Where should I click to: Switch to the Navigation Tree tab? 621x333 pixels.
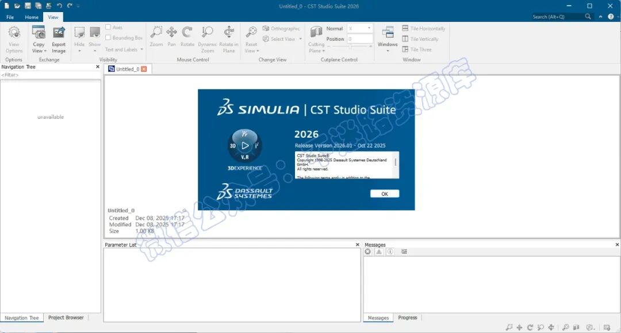21,317
